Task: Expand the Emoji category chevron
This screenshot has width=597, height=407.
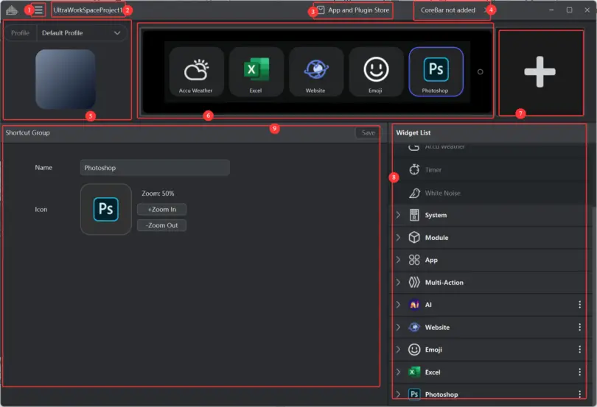Action: click(x=398, y=350)
